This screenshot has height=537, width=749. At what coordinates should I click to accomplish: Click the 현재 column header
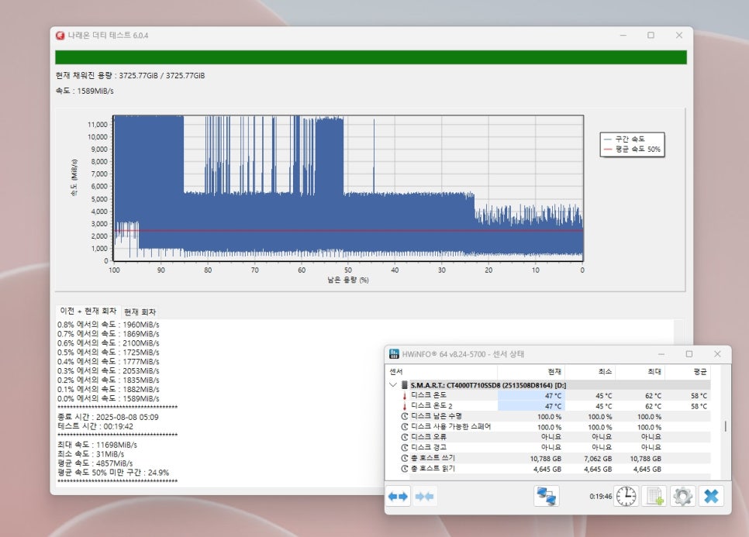[x=532, y=371]
